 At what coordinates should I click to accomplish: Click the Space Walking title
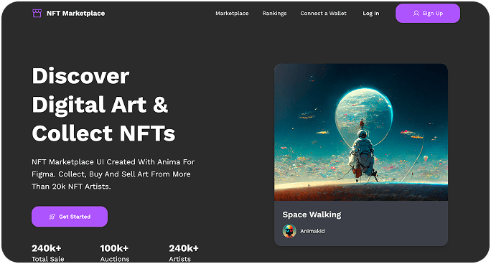(x=312, y=214)
